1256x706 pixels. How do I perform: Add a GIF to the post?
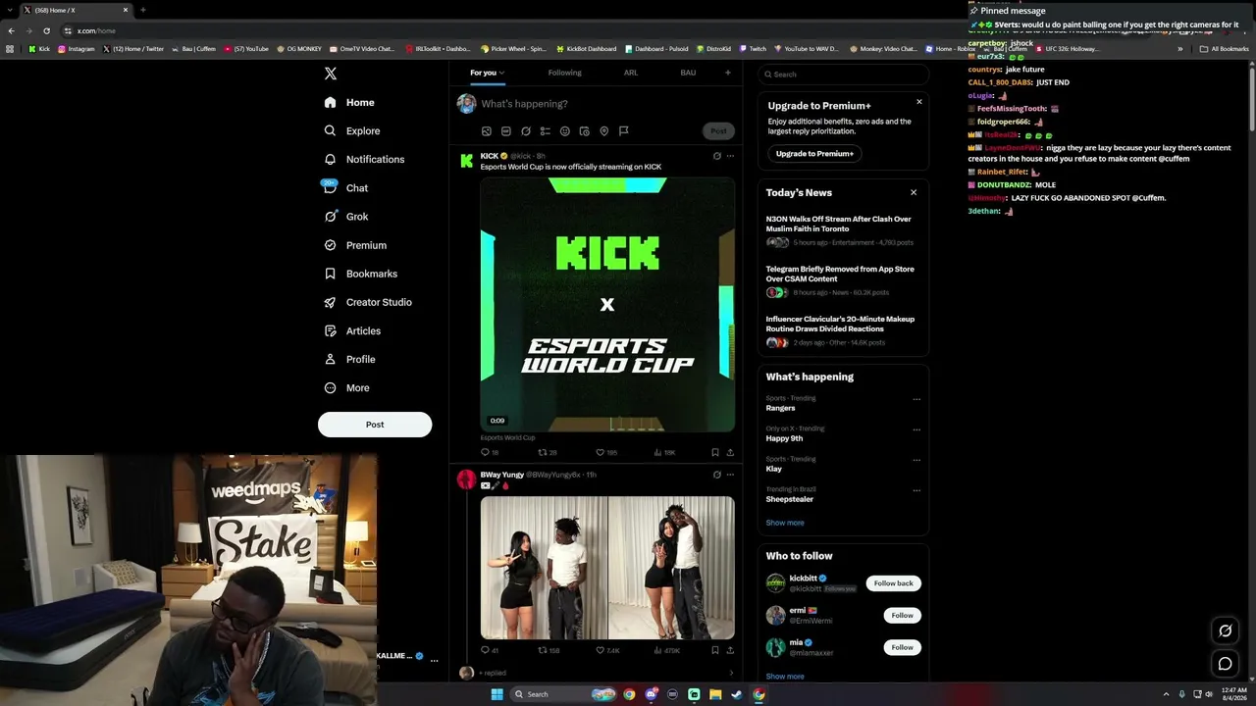tap(505, 131)
